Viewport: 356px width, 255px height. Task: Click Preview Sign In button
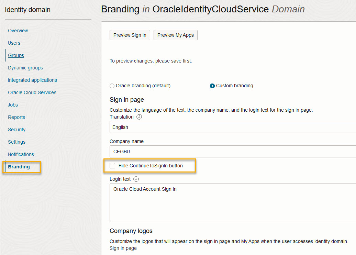click(130, 35)
